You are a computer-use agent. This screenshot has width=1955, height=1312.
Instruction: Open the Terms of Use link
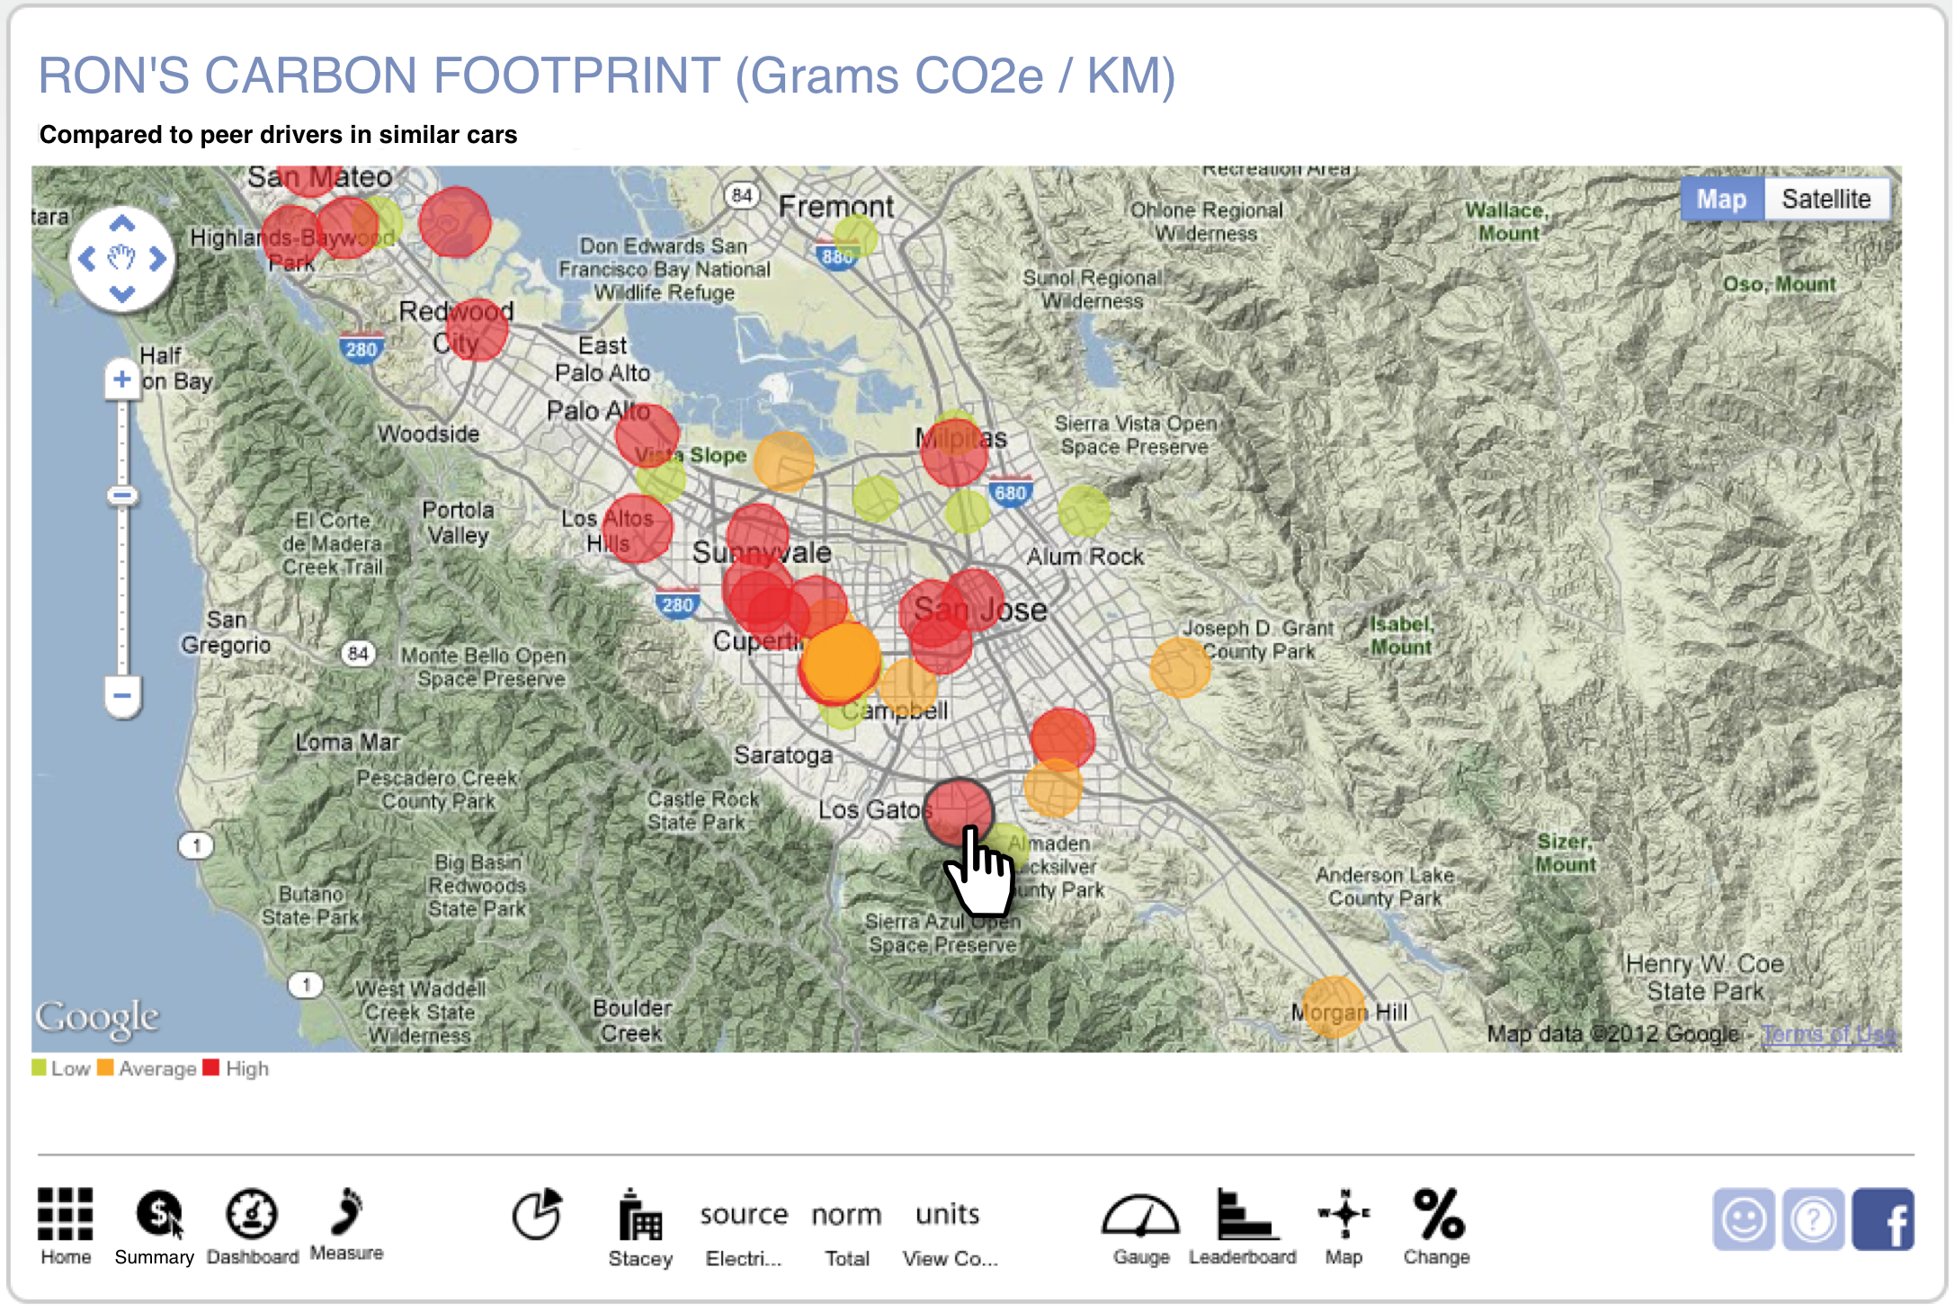pos(1827,1034)
